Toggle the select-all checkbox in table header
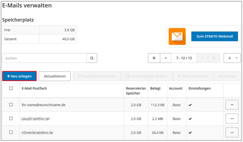This screenshot has height=142, width=243. 11,88
